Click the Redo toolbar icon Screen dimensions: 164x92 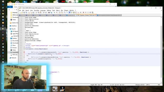(46, 13)
